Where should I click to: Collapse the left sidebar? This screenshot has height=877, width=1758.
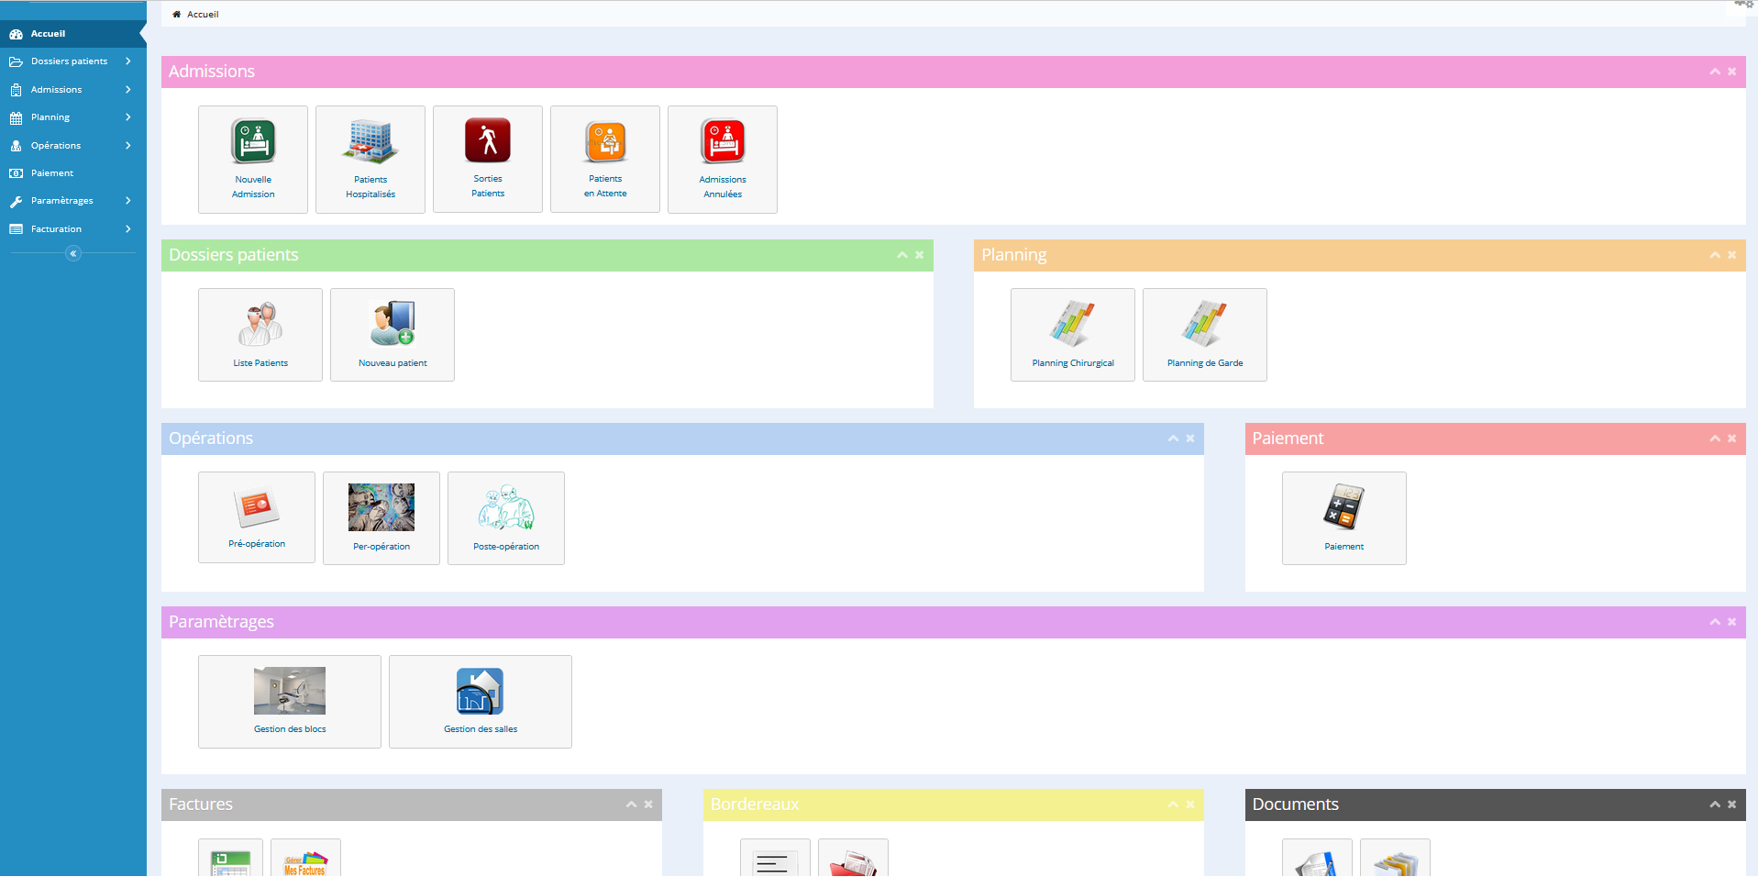point(73,254)
